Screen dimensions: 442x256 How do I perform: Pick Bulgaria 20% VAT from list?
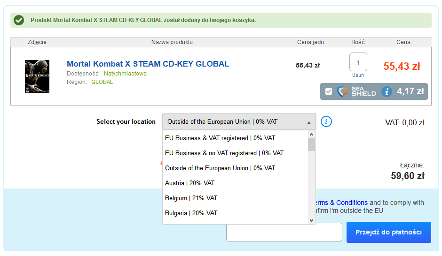(x=191, y=213)
